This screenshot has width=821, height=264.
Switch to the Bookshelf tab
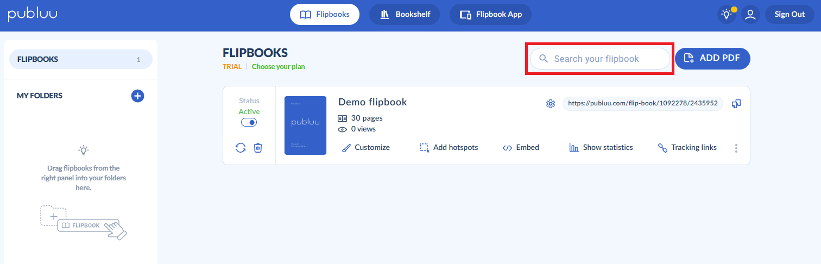pos(405,15)
